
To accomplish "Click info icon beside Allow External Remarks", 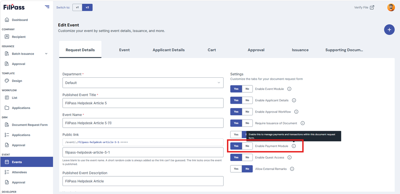I will click(292, 169).
